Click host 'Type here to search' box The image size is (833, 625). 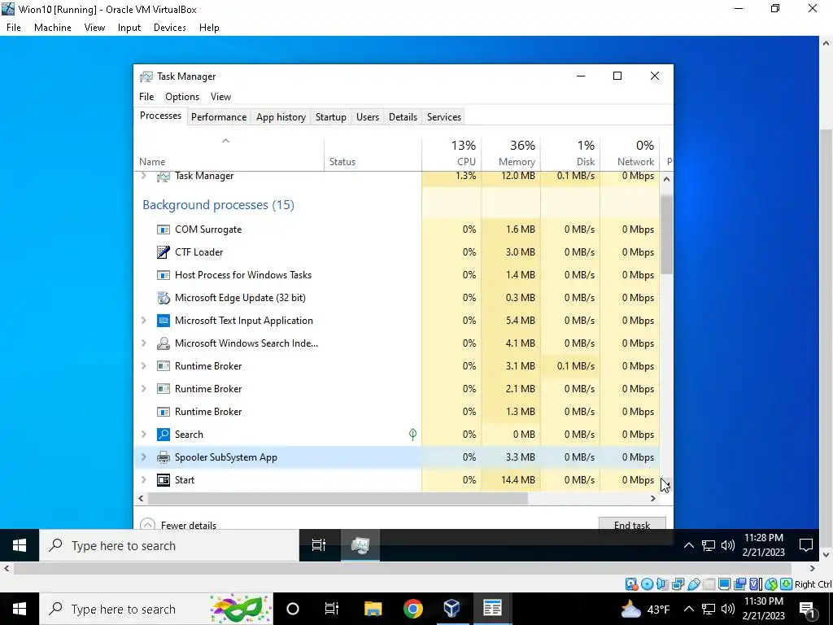(x=156, y=609)
